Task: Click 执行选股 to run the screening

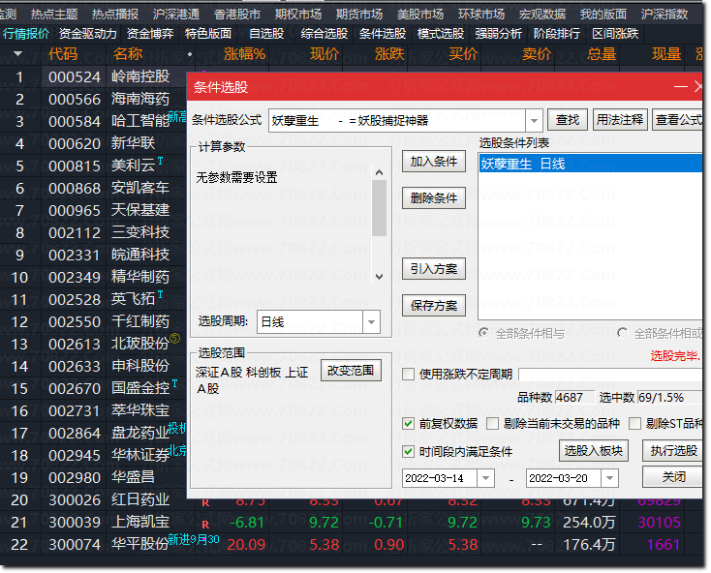Action: [x=673, y=451]
